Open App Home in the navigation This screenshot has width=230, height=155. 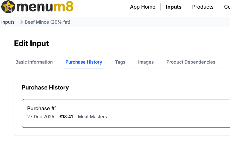point(143,7)
